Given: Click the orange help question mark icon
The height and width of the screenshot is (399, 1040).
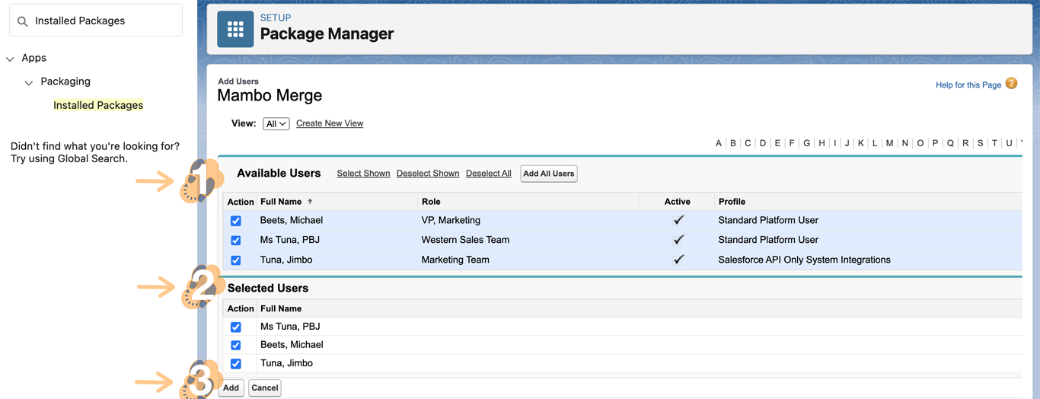Looking at the screenshot, I should (x=1011, y=84).
